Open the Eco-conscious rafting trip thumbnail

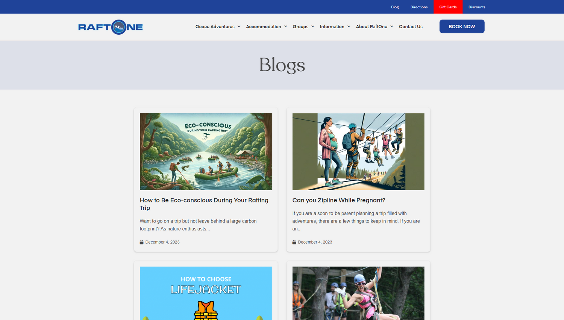click(206, 152)
